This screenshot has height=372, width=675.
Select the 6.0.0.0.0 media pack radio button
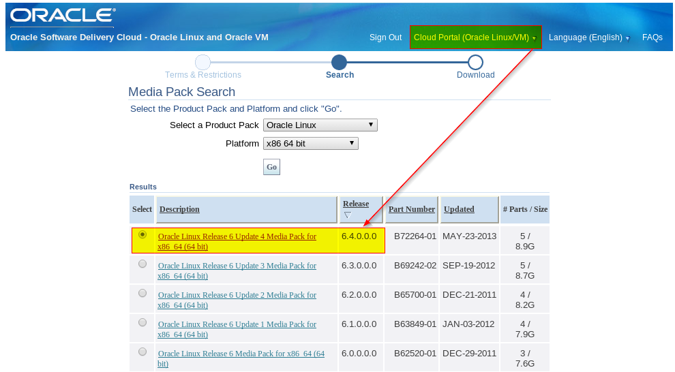click(x=142, y=352)
